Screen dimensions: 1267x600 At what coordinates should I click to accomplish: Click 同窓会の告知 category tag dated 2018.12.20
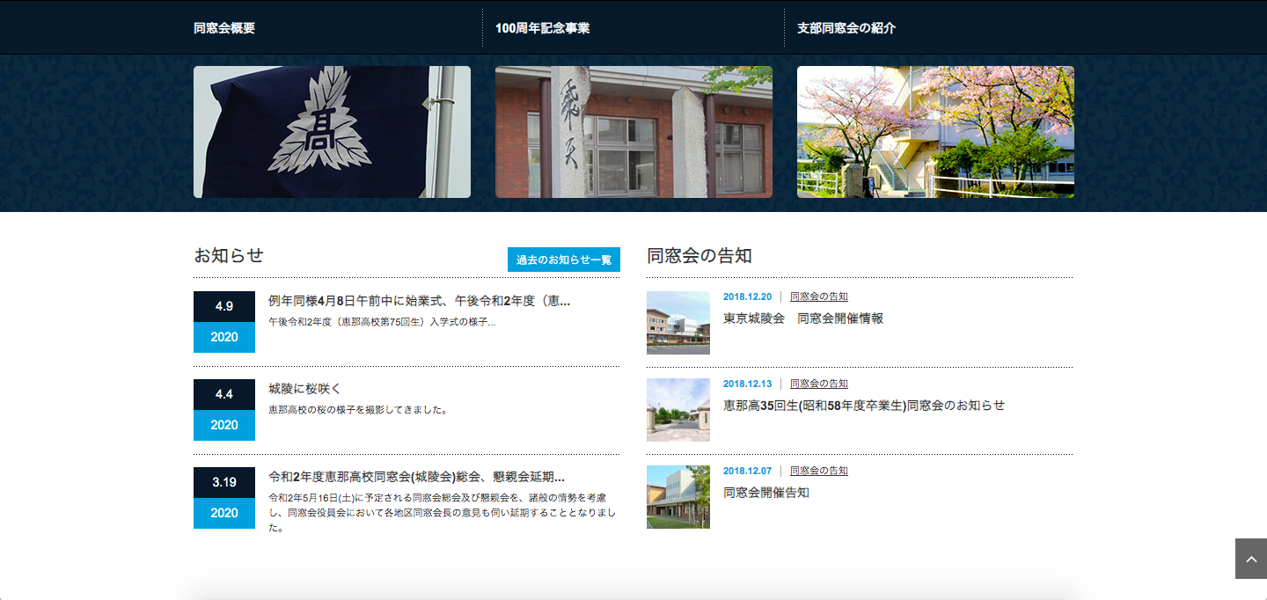click(819, 296)
